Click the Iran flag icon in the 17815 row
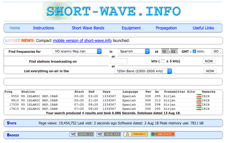Viewport: 226px width, 143px height. tap(199, 109)
